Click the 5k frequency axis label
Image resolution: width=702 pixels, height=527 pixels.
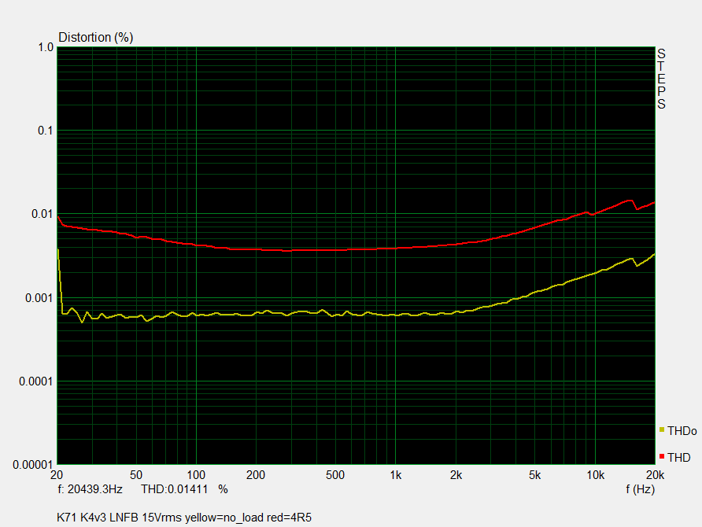click(534, 475)
